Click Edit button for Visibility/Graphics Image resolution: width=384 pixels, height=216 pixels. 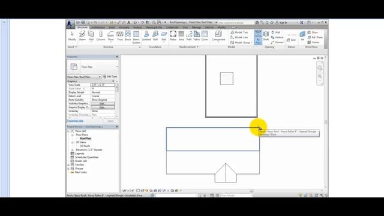[x=103, y=104]
